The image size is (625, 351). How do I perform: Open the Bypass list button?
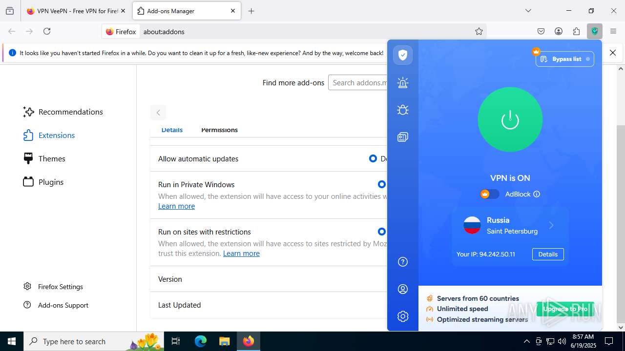(565, 59)
